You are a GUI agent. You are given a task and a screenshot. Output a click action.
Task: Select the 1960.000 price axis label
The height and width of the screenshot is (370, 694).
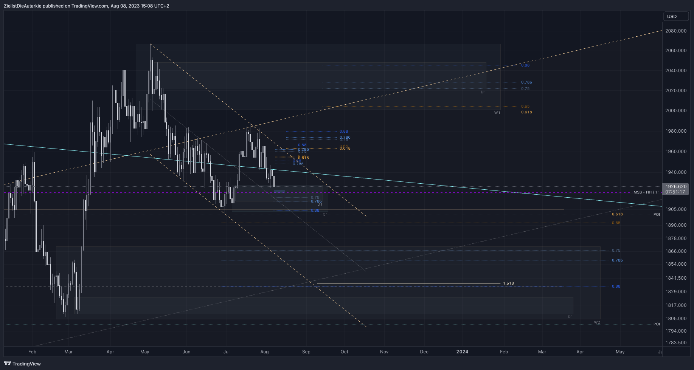pyautogui.click(x=676, y=152)
